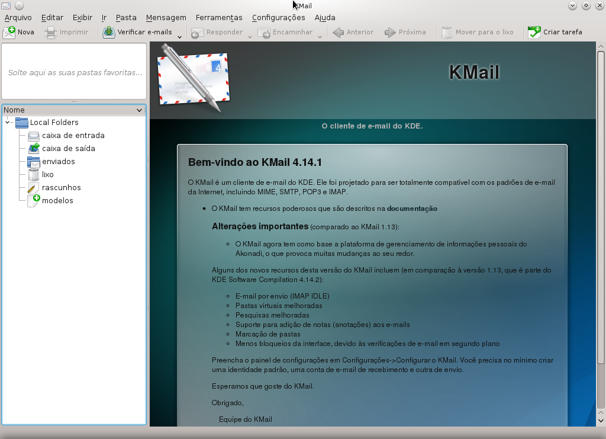606x439 pixels.
Task: Click the Verificar e-mails icon
Action: point(108,32)
